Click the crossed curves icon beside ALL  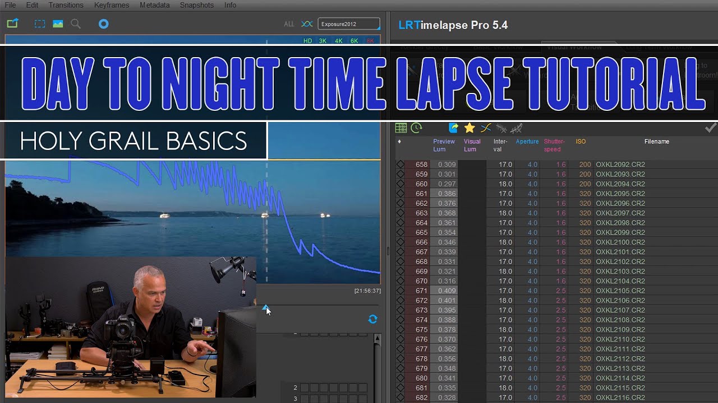[307, 24]
